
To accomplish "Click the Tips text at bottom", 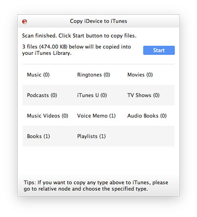I will [96, 186].
